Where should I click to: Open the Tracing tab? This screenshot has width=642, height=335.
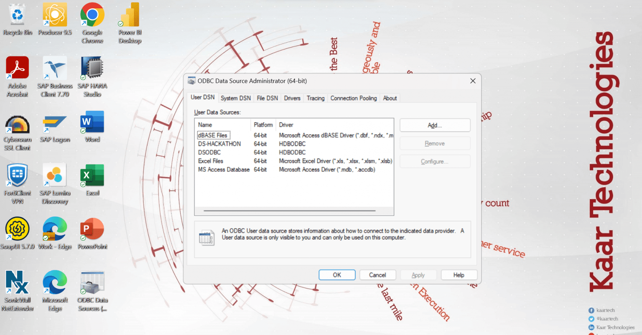(x=315, y=98)
